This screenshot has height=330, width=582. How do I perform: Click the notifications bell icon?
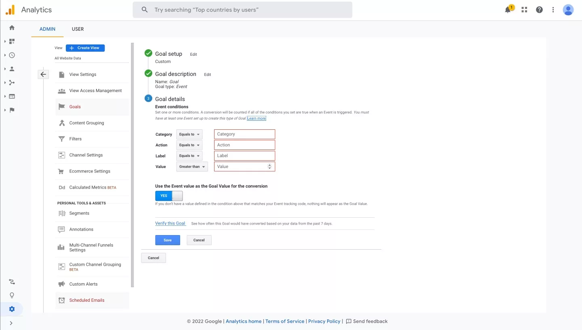[x=508, y=10]
